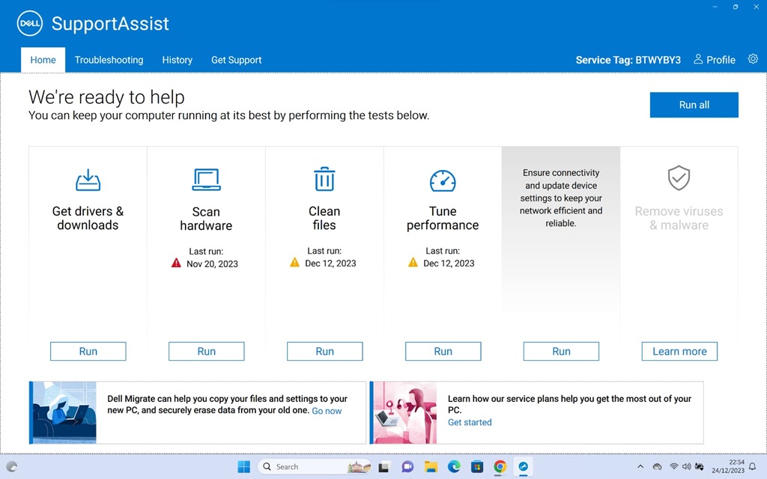This screenshot has width=767, height=479.
Task: Click the Tune performance gauge icon
Action: pos(443,180)
